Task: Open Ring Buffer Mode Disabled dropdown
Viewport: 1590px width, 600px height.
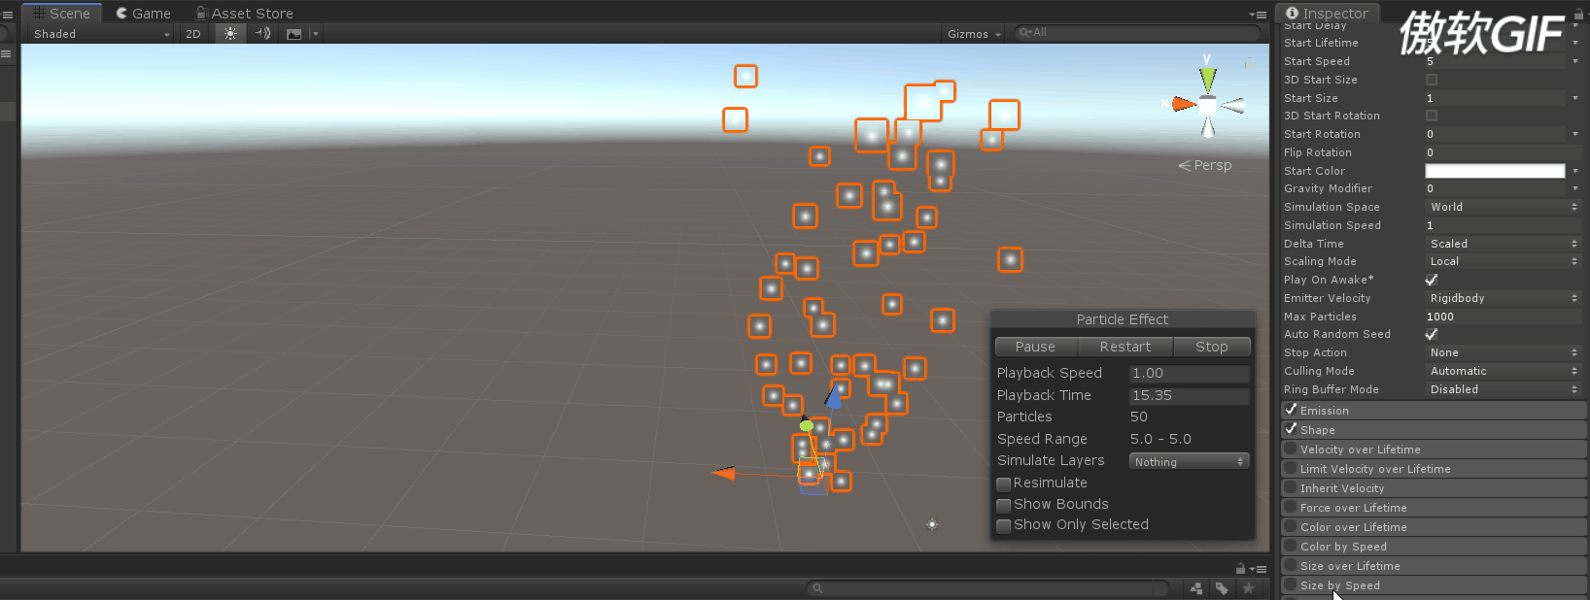Action: pyautogui.click(x=1503, y=389)
